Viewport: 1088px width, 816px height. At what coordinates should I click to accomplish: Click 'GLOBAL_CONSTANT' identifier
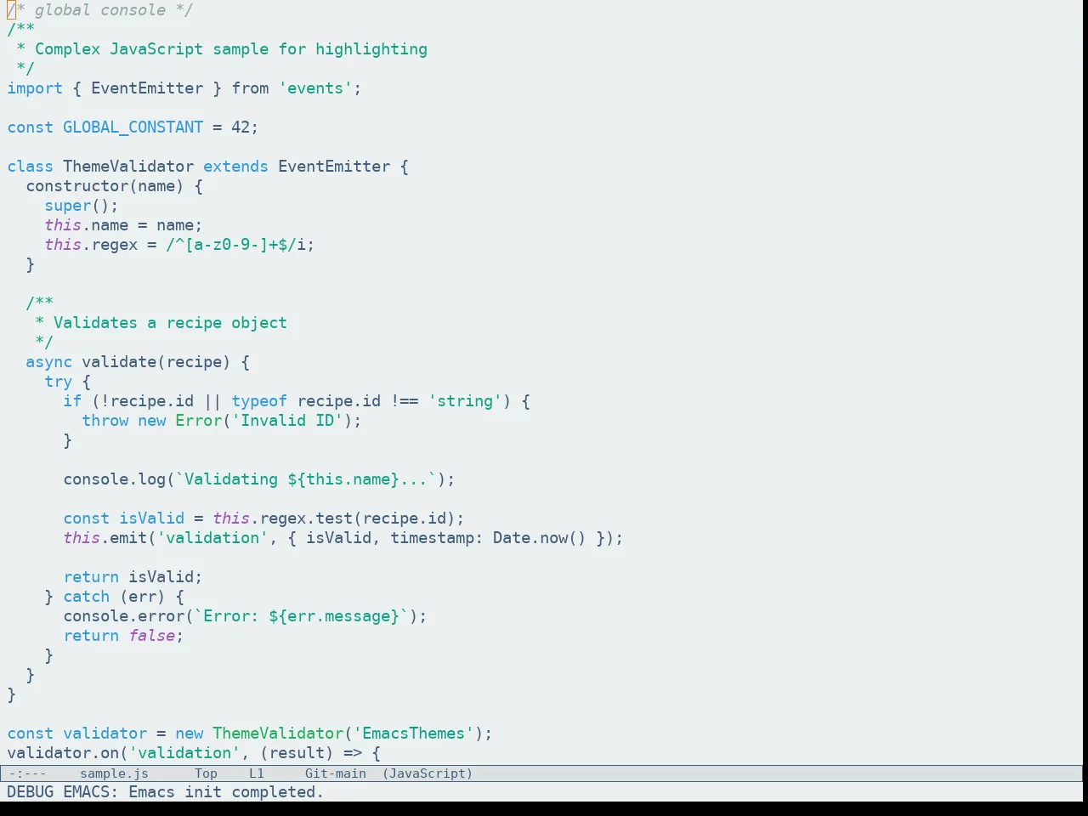[x=133, y=127]
